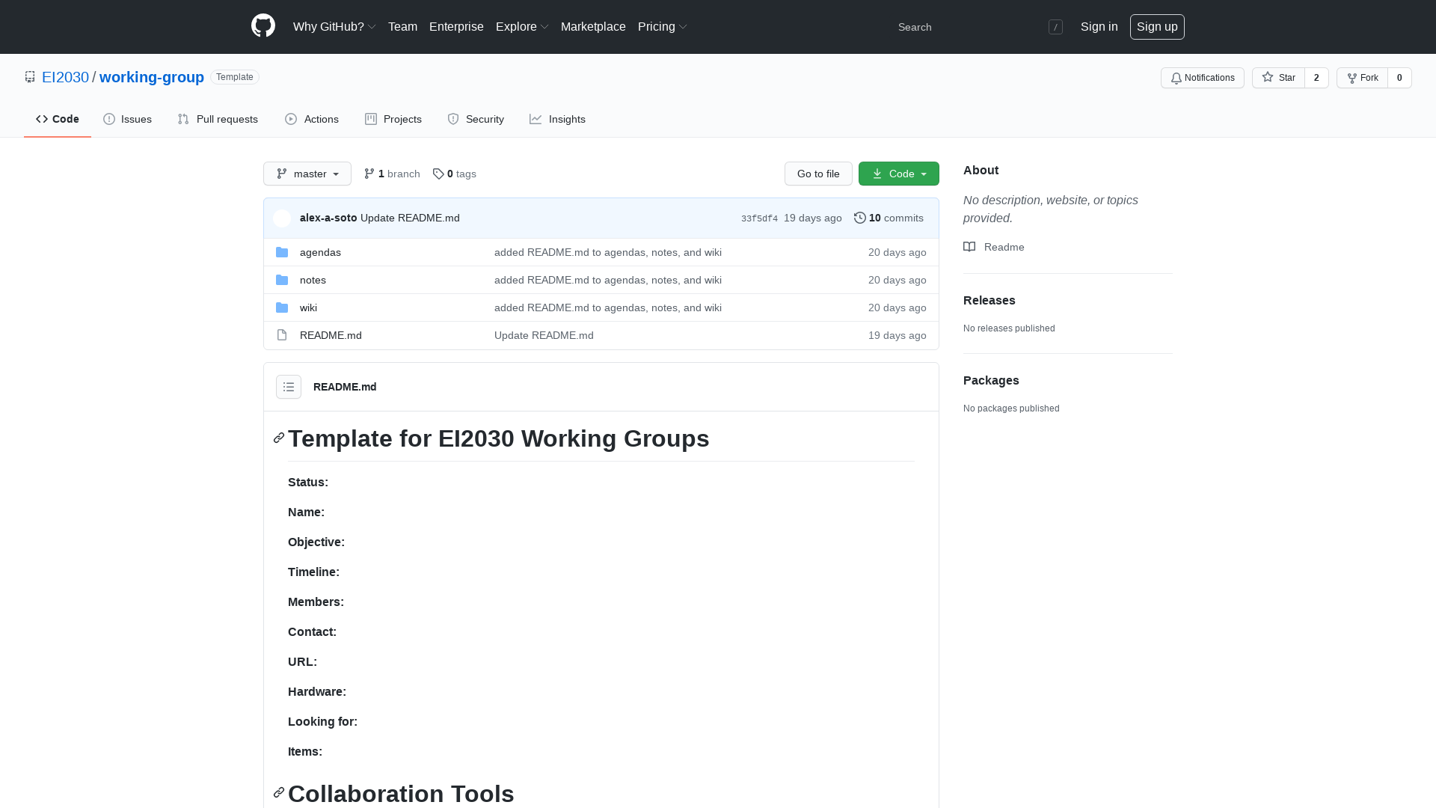Click the Sign up button

[1156, 27]
